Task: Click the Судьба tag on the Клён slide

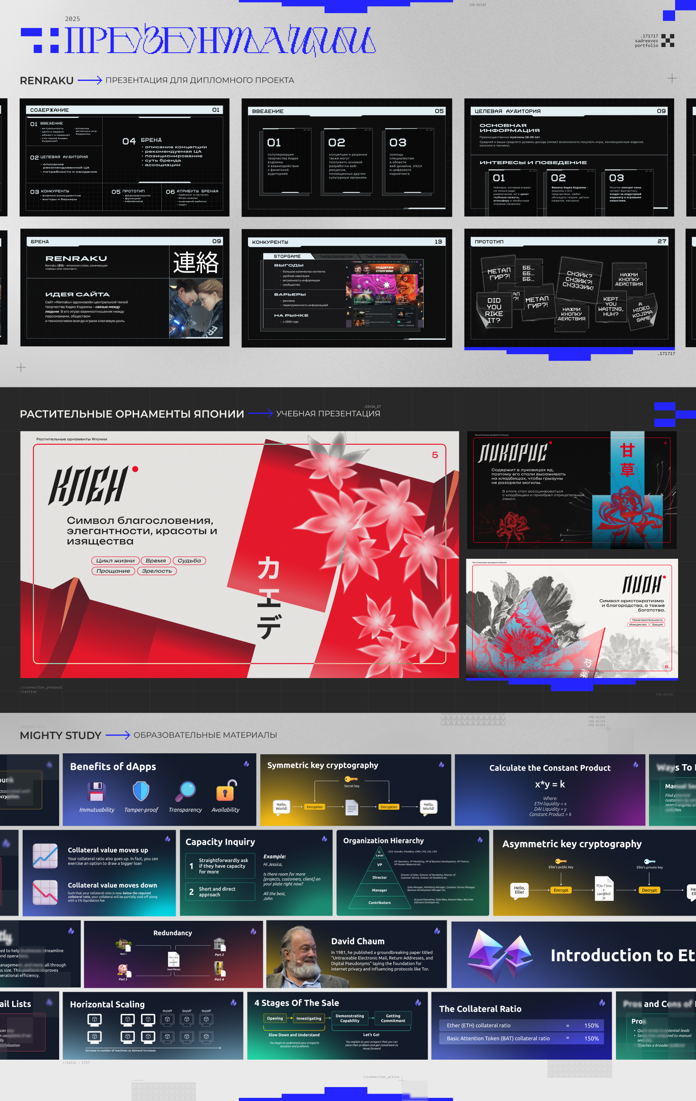Action: click(x=189, y=561)
